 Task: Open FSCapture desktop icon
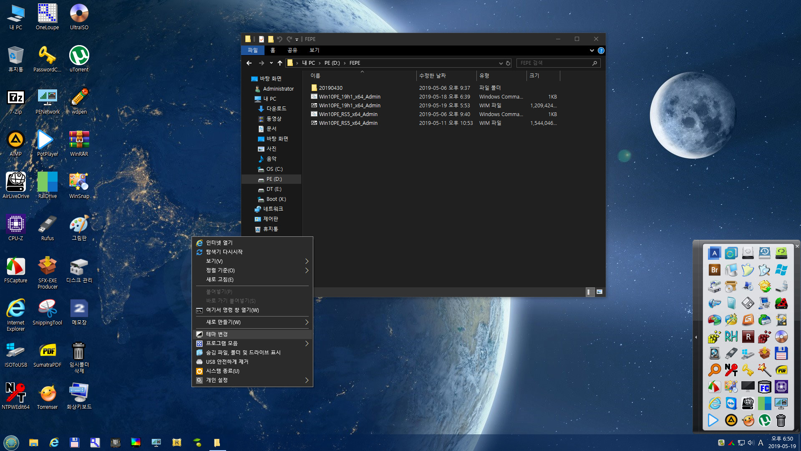(x=16, y=270)
